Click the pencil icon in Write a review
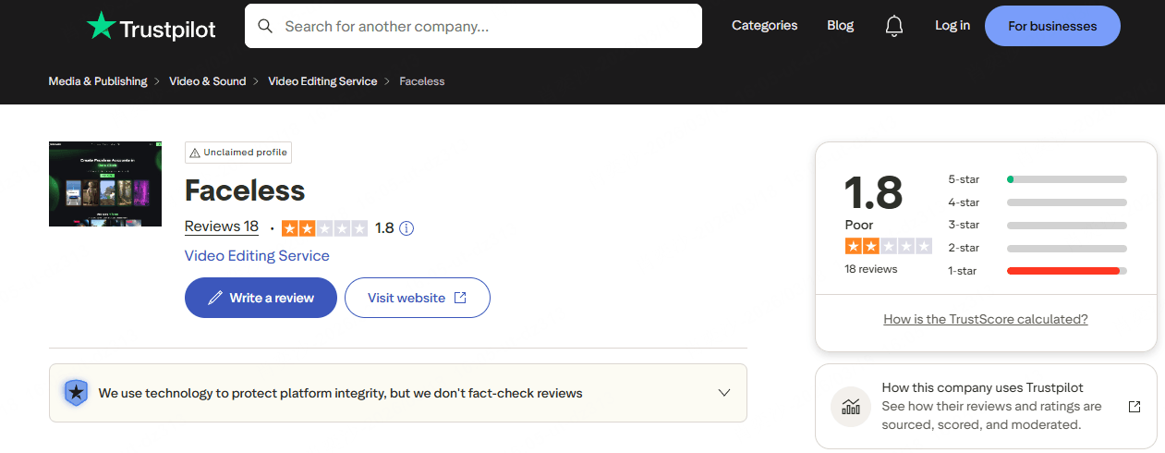 click(215, 298)
